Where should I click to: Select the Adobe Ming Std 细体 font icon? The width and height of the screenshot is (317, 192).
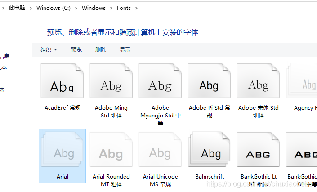[x=111, y=80]
